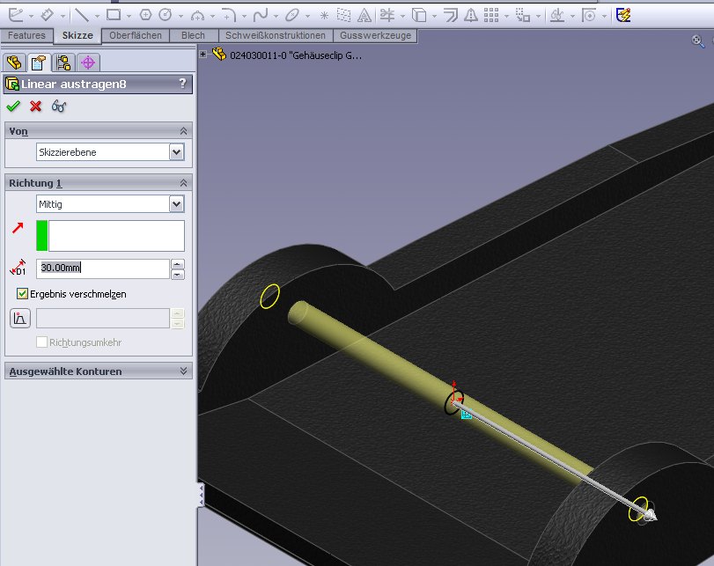
Task: Collapse the Von section
Action: [x=183, y=131]
